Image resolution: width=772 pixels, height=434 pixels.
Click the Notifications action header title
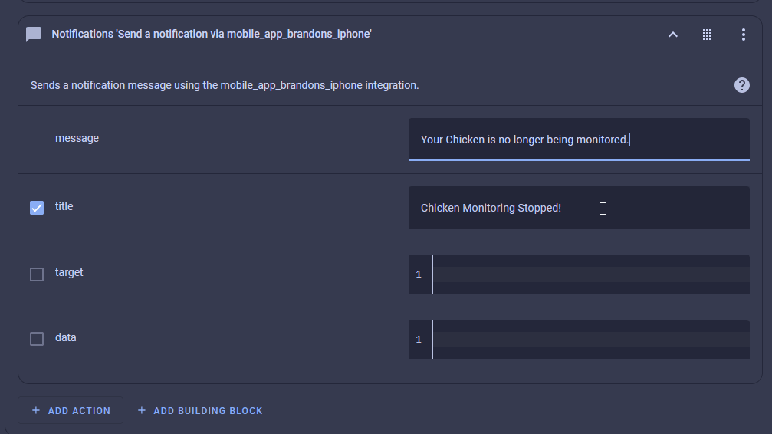[212, 35]
